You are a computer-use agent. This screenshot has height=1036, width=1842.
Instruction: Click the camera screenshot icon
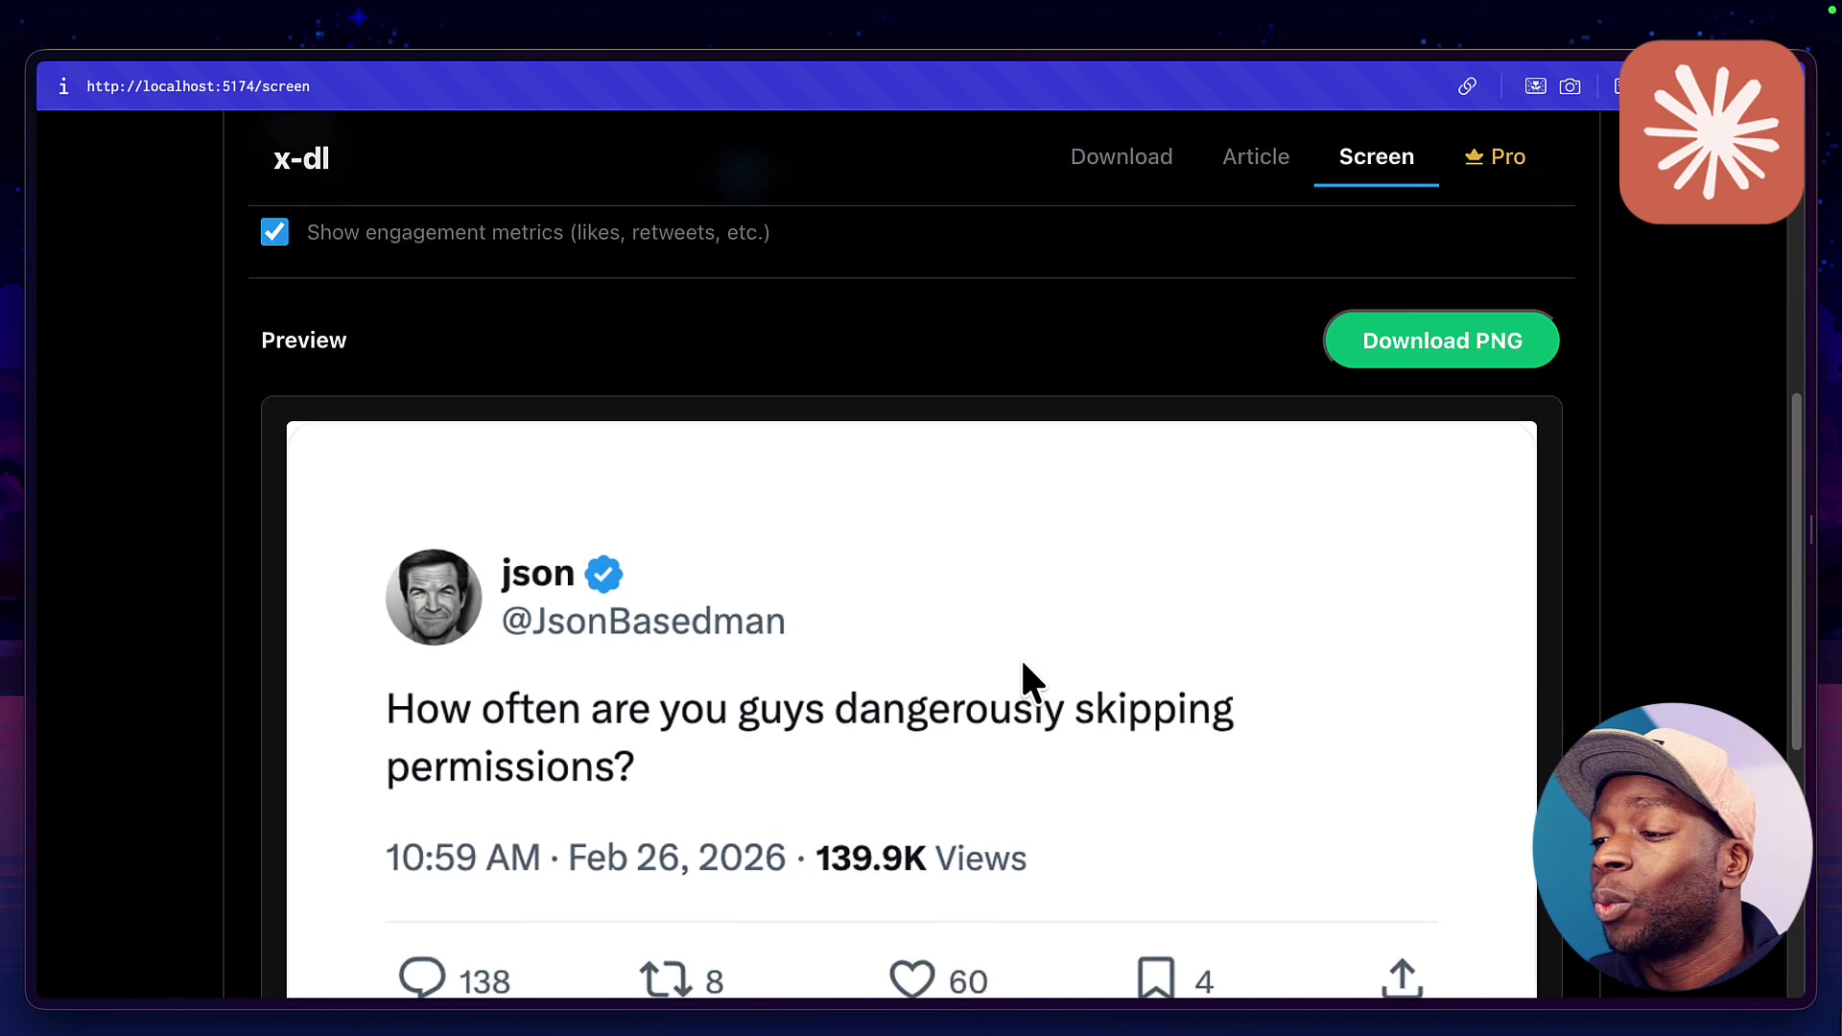1570,86
